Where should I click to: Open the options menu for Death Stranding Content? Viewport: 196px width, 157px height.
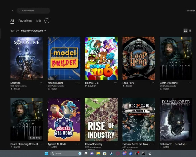click(41, 144)
